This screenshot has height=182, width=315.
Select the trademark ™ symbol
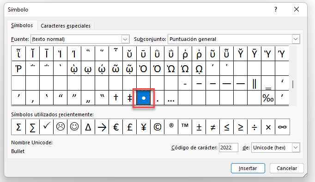tap(185, 127)
